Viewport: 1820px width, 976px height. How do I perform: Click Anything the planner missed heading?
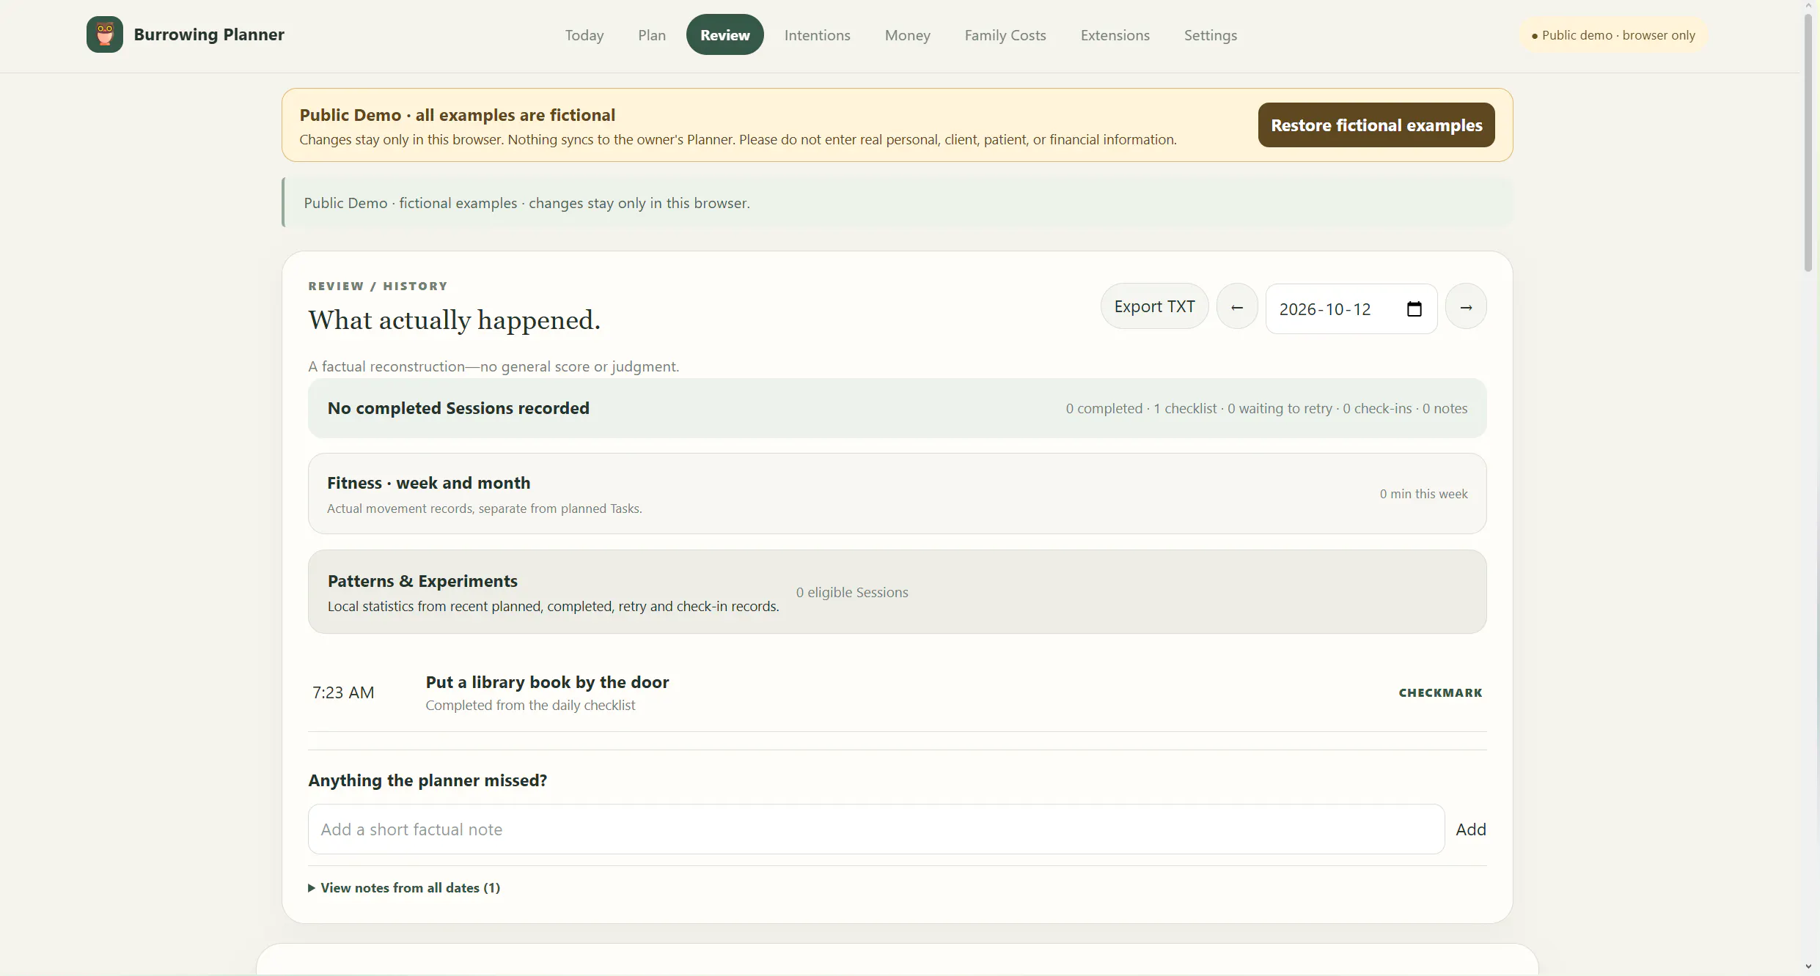click(428, 780)
